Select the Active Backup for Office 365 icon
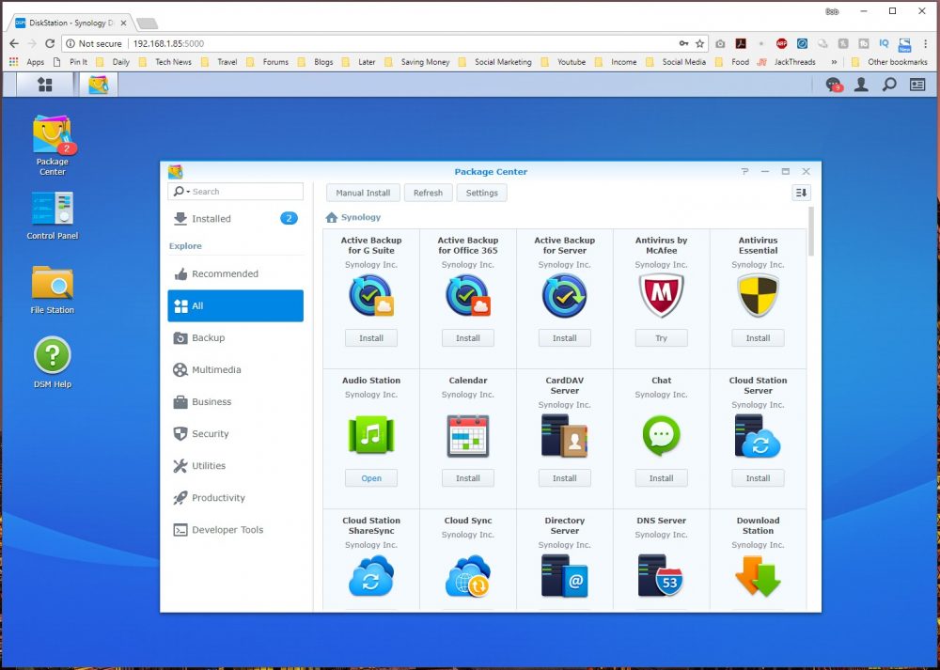This screenshot has width=940, height=670. (467, 295)
